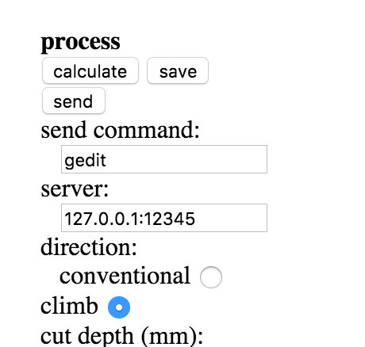Place cursor after 'gedit' text in field
The image size is (365, 347).
click(106, 160)
